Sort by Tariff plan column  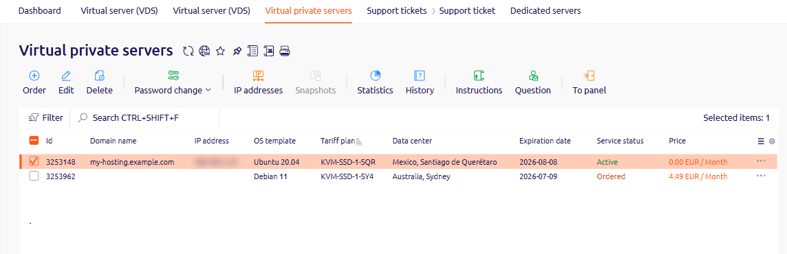pyautogui.click(x=337, y=141)
